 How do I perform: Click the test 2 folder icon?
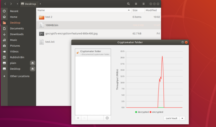pos(41,17)
